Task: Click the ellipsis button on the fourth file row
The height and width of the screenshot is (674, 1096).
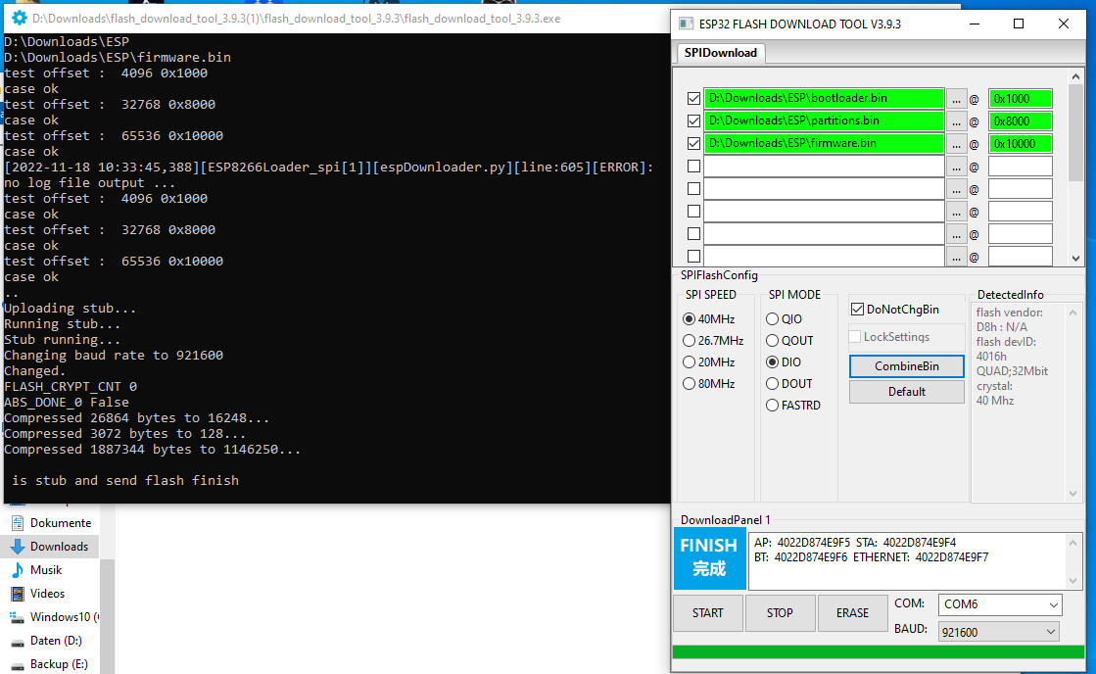Action: pos(956,167)
